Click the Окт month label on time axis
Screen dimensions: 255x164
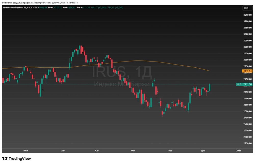click(x=133, y=151)
